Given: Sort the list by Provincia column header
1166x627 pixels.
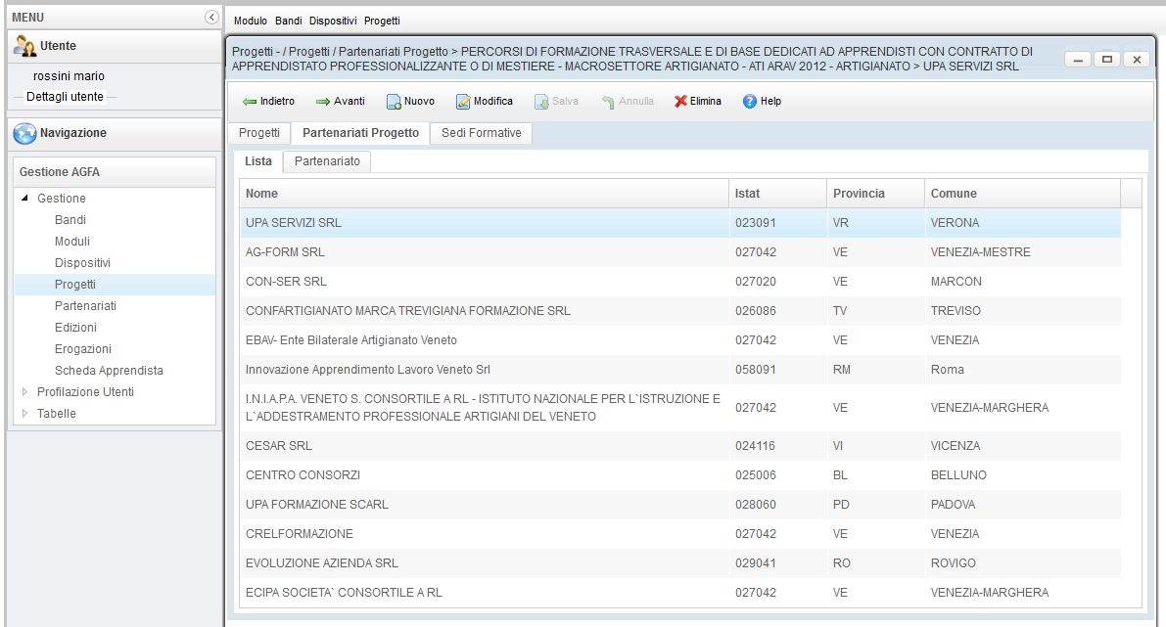Looking at the screenshot, I should point(859,194).
